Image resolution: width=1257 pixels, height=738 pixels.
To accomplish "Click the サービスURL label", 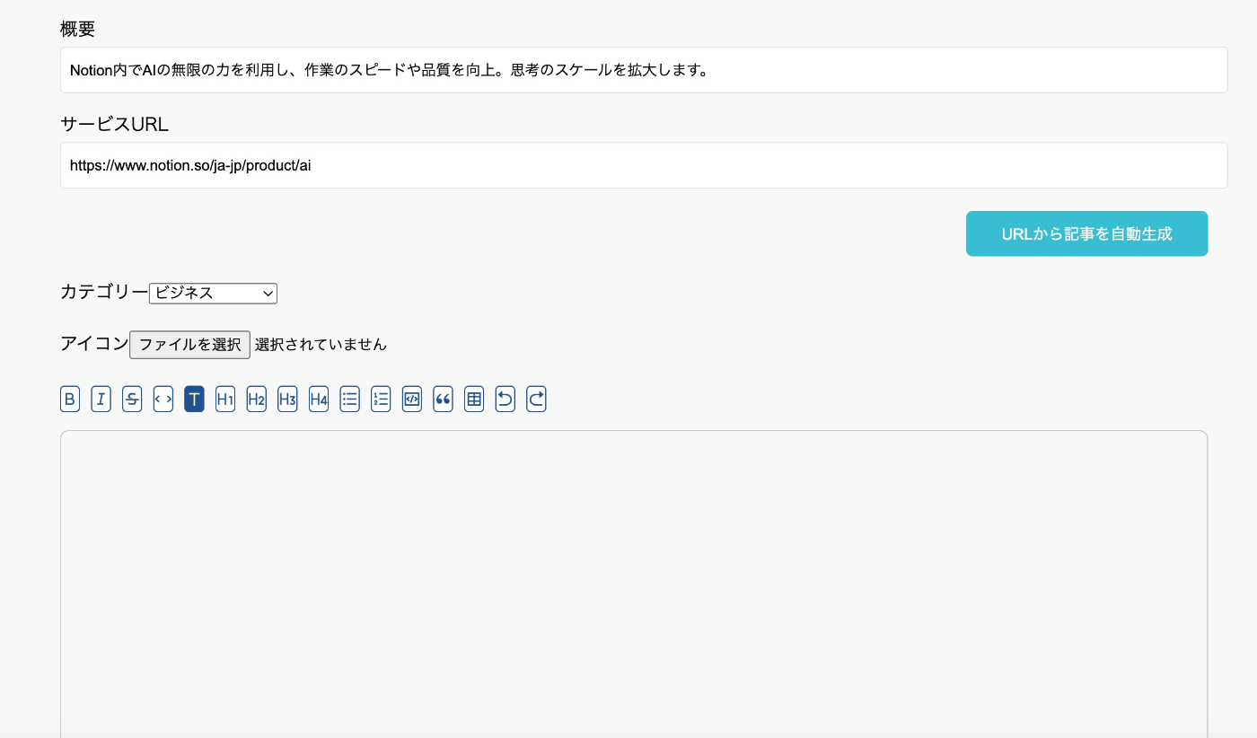I will pos(114,124).
